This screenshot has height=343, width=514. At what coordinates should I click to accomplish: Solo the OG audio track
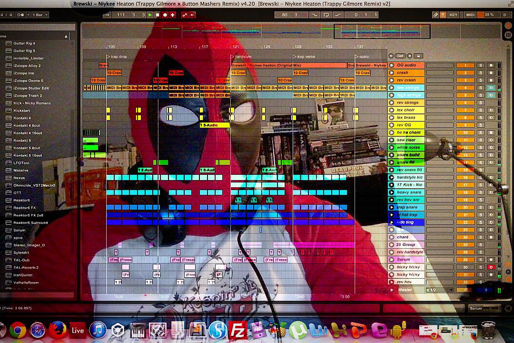pyautogui.click(x=481, y=65)
